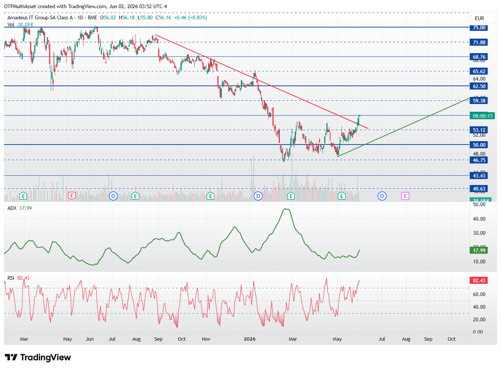This screenshot has height=370, width=501.
Task: Click the purple upcoming earnings E marker
Action: pyautogui.click(x=405, y=196)
